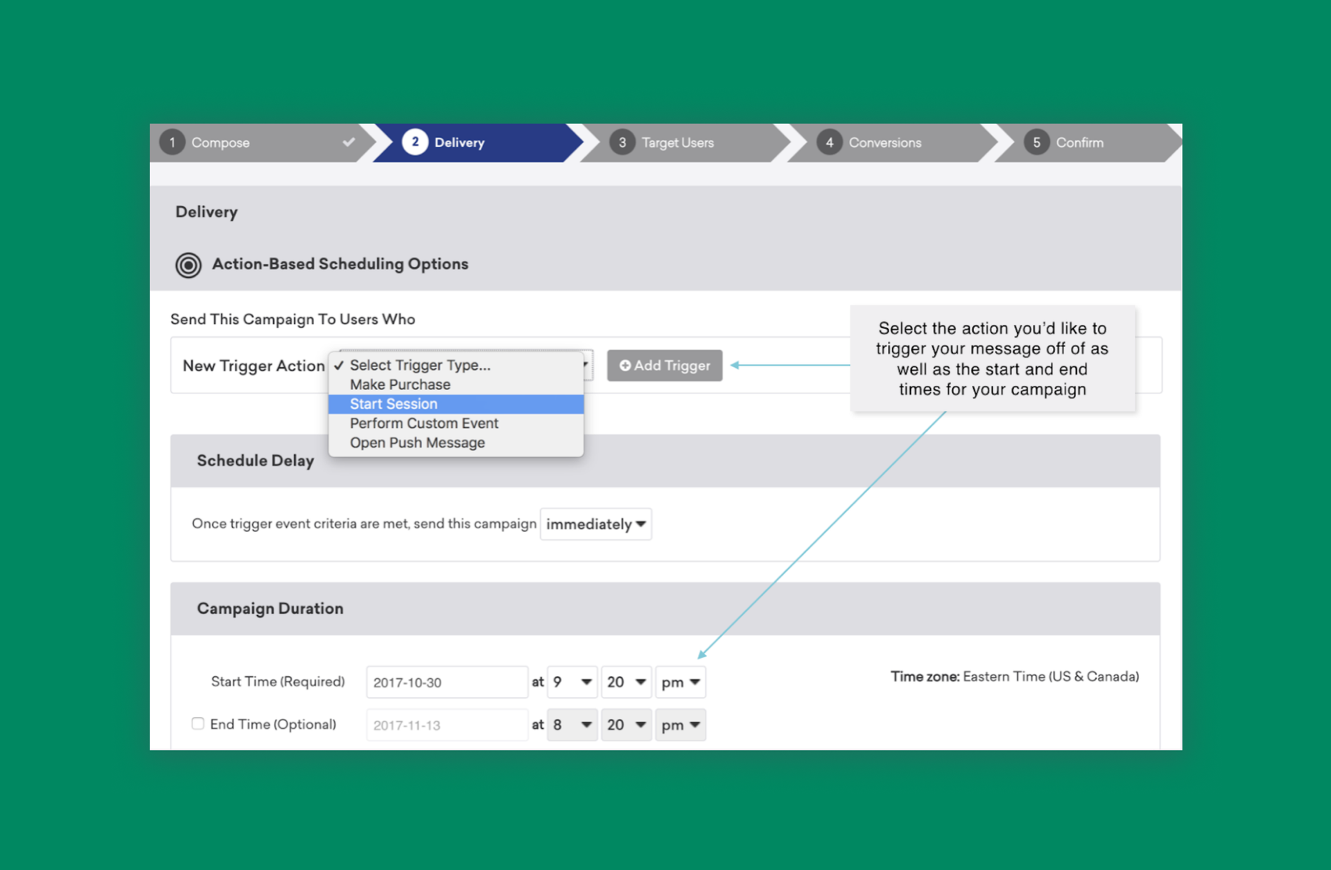Click the step 1 Compose number circle
This screenshot has height=870, width=1331.
(172, 142)
